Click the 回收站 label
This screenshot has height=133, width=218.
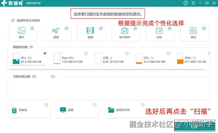pos(23,110)
